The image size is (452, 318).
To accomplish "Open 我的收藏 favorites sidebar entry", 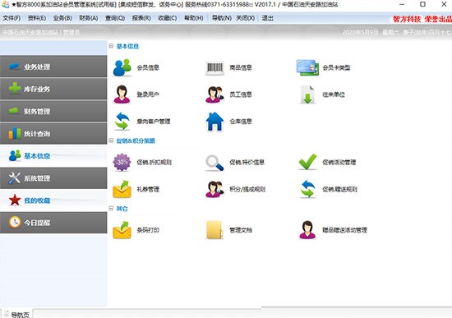I will [x=53, y=200].
